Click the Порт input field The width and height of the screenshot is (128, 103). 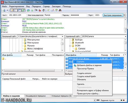click(98, 15)
